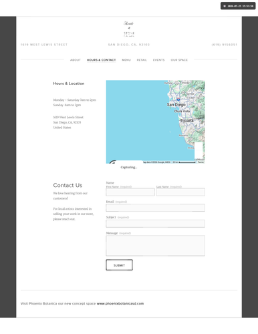This screenshot has width=258, height=334.
Task: Click the Hours & Location heading
Action: (x=69, y=83)
